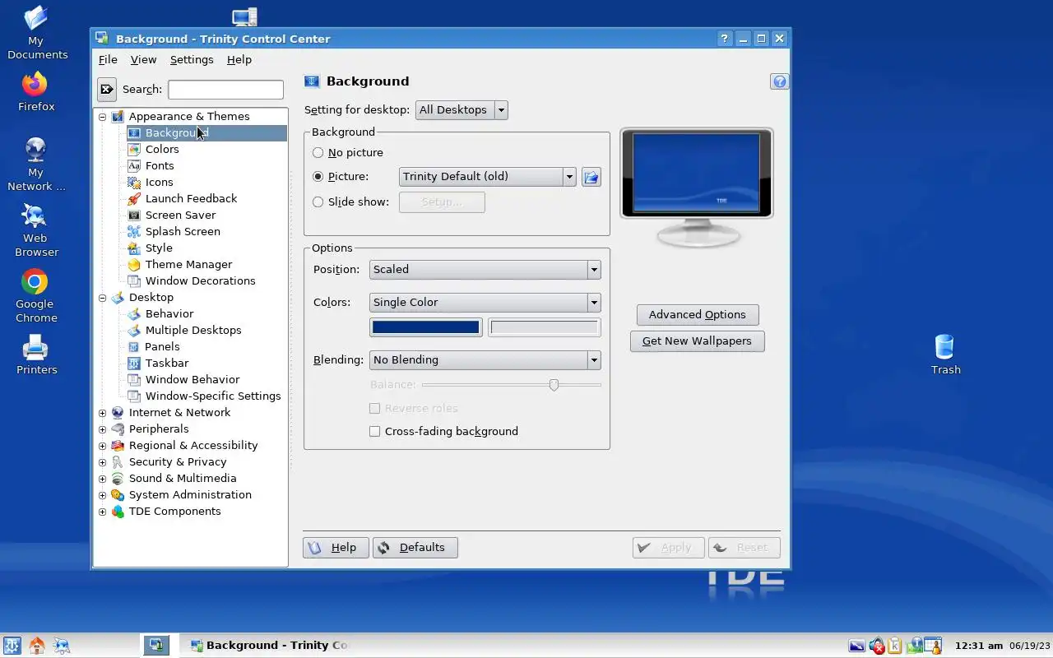Image resolution: width=1053 pixels, height=658 pixels.
Task: Open the wallpaper file browse folder icon
Action: click(x=591, y=177)
